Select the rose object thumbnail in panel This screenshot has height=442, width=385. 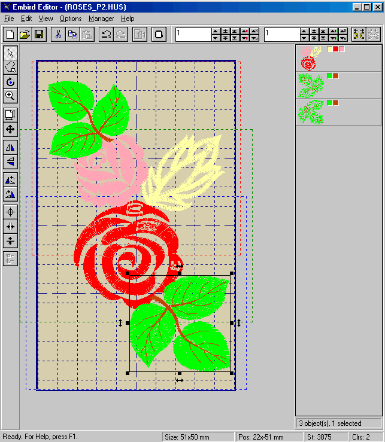tap(311, 58)
